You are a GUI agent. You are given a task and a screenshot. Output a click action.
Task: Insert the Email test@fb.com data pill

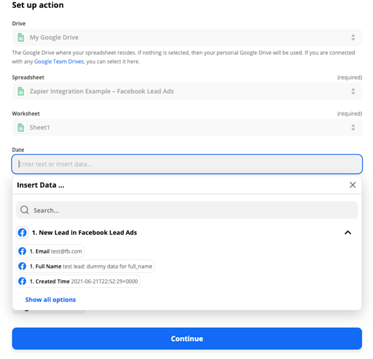(x=50, y=251)
